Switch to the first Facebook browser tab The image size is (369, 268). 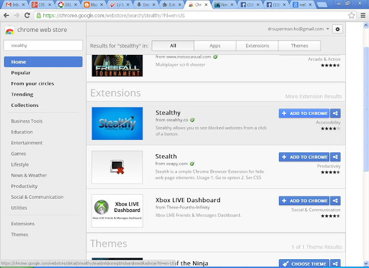(250, 5)
